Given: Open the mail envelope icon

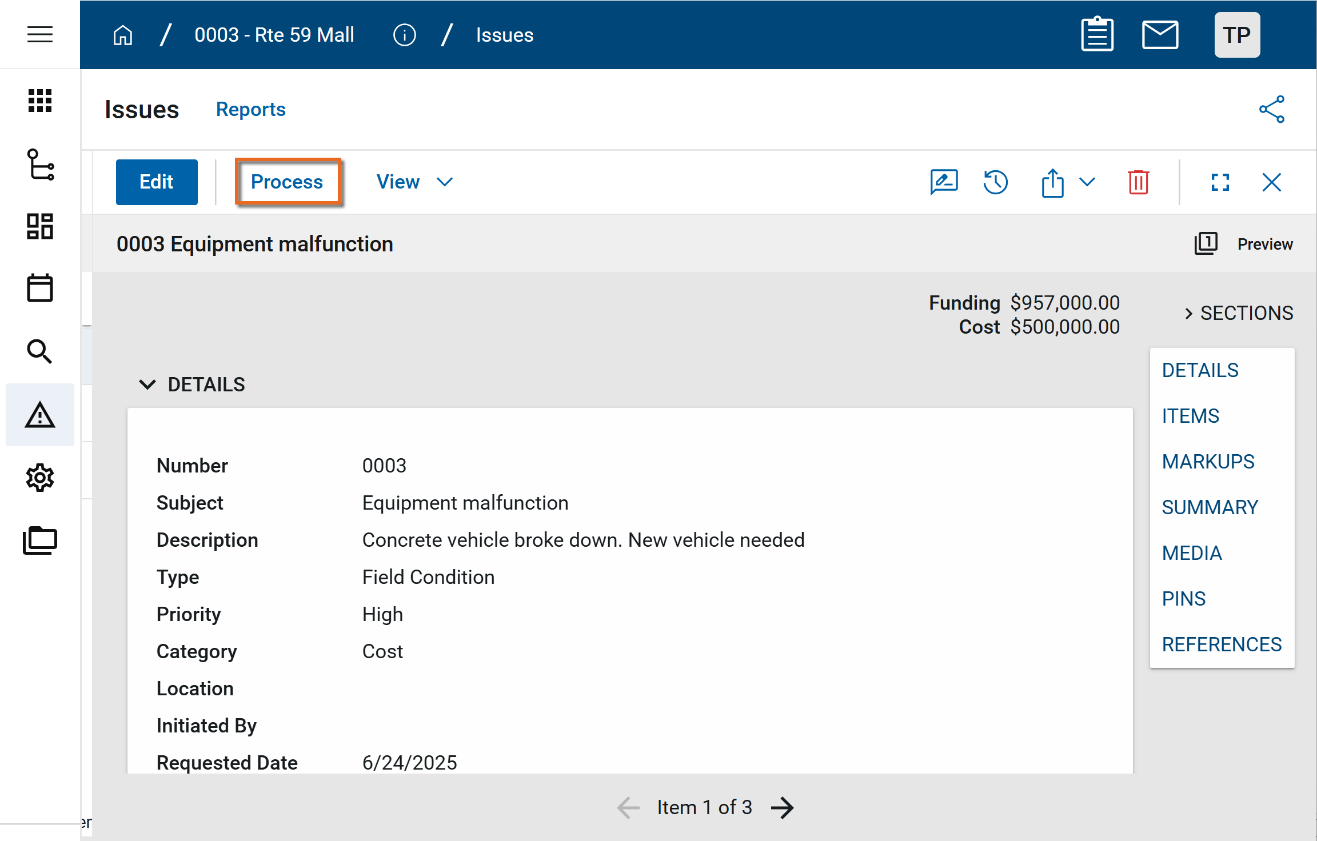Looking at the screenshot, I should pos(1159,35).
